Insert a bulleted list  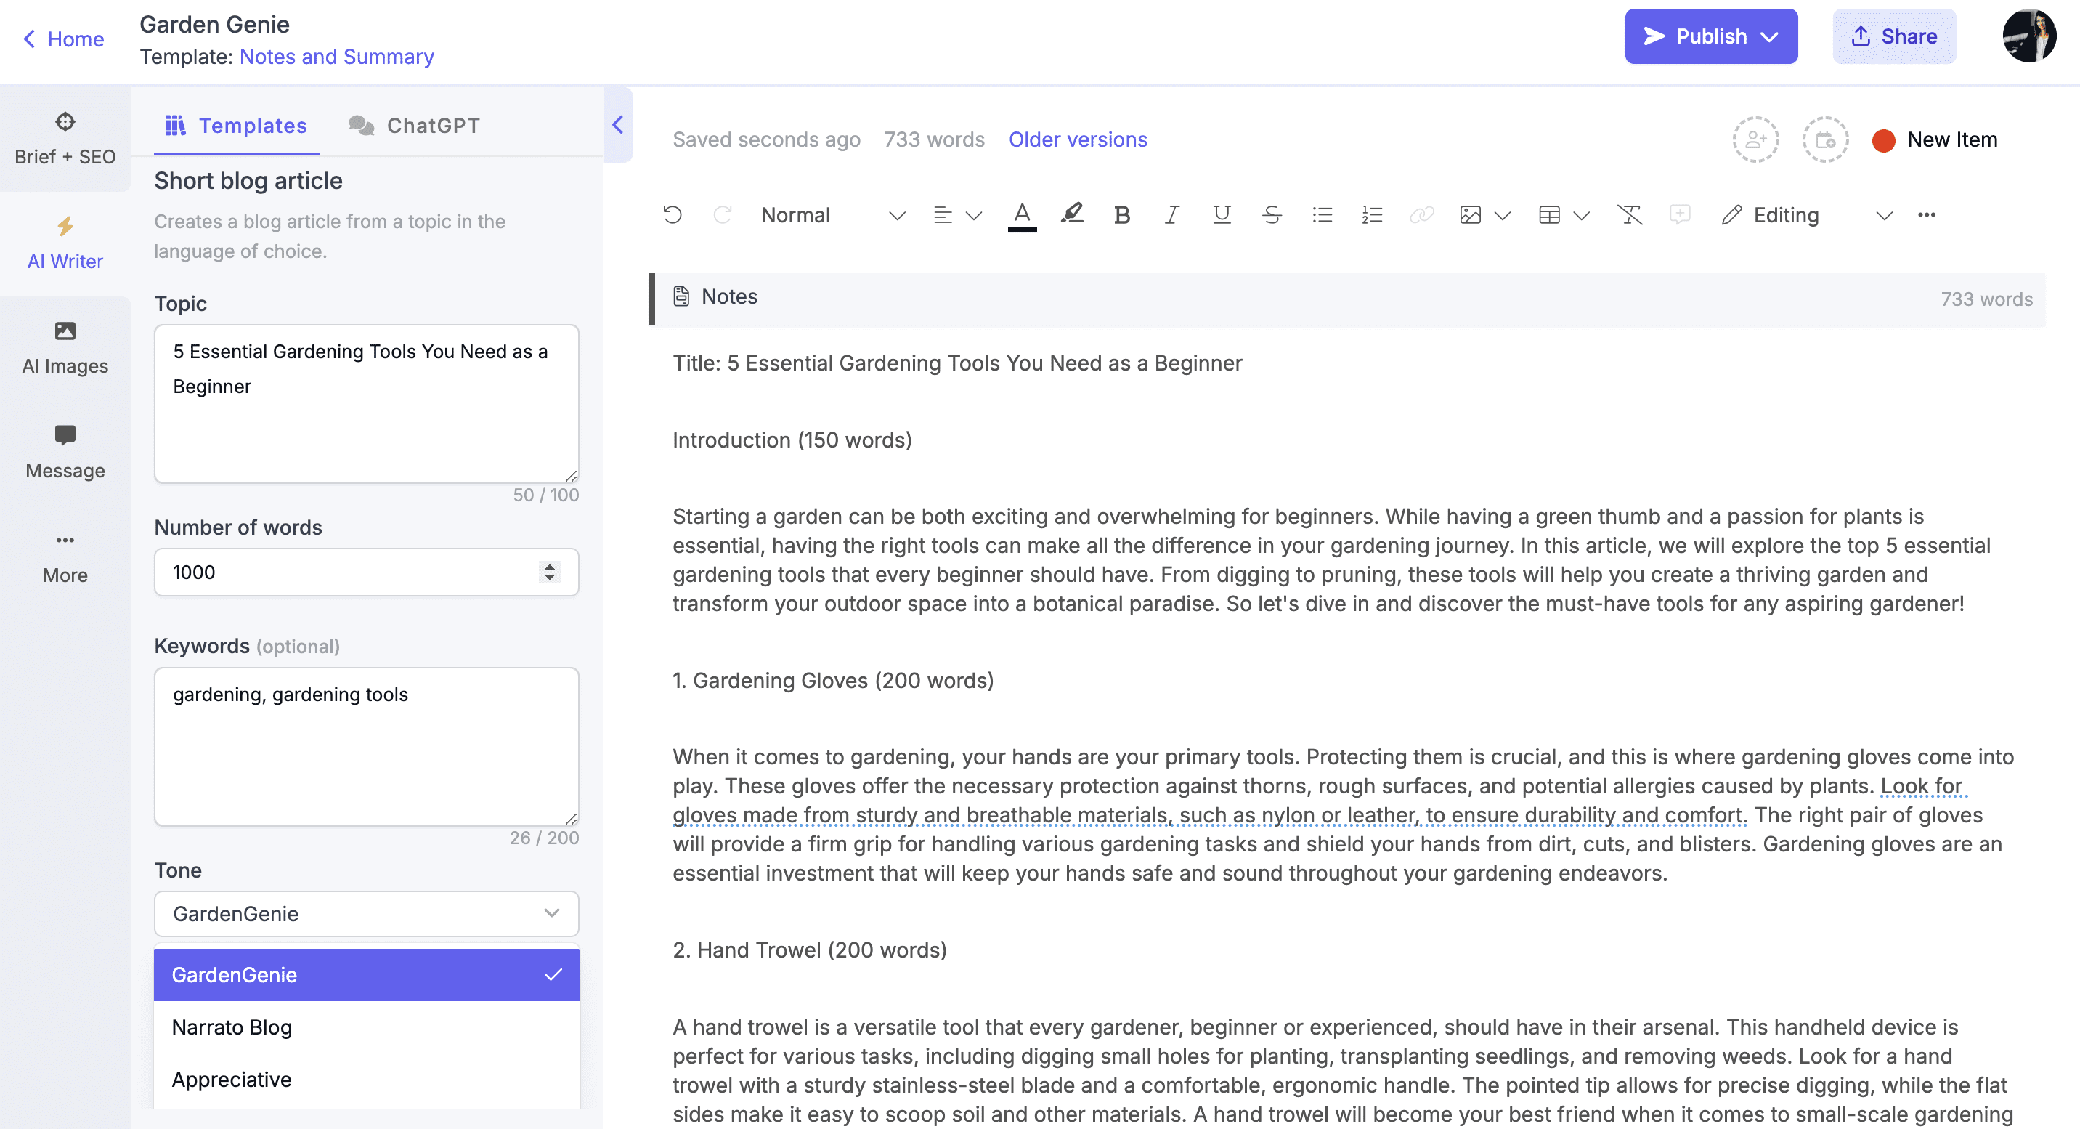tap(1322, 215)
